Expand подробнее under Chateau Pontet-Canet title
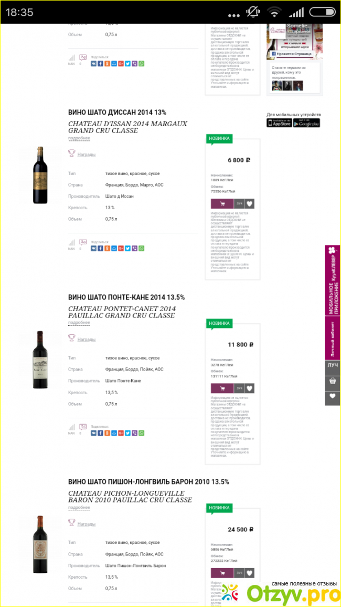 (x=79, y=323)
